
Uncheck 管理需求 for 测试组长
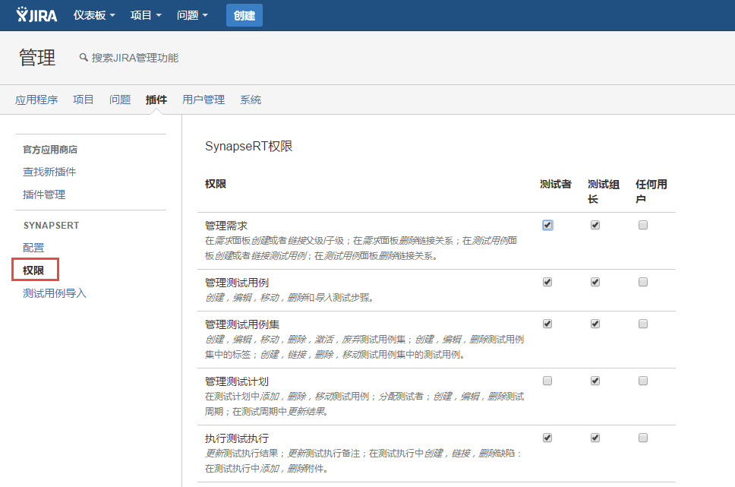click(x=595, y=225)
